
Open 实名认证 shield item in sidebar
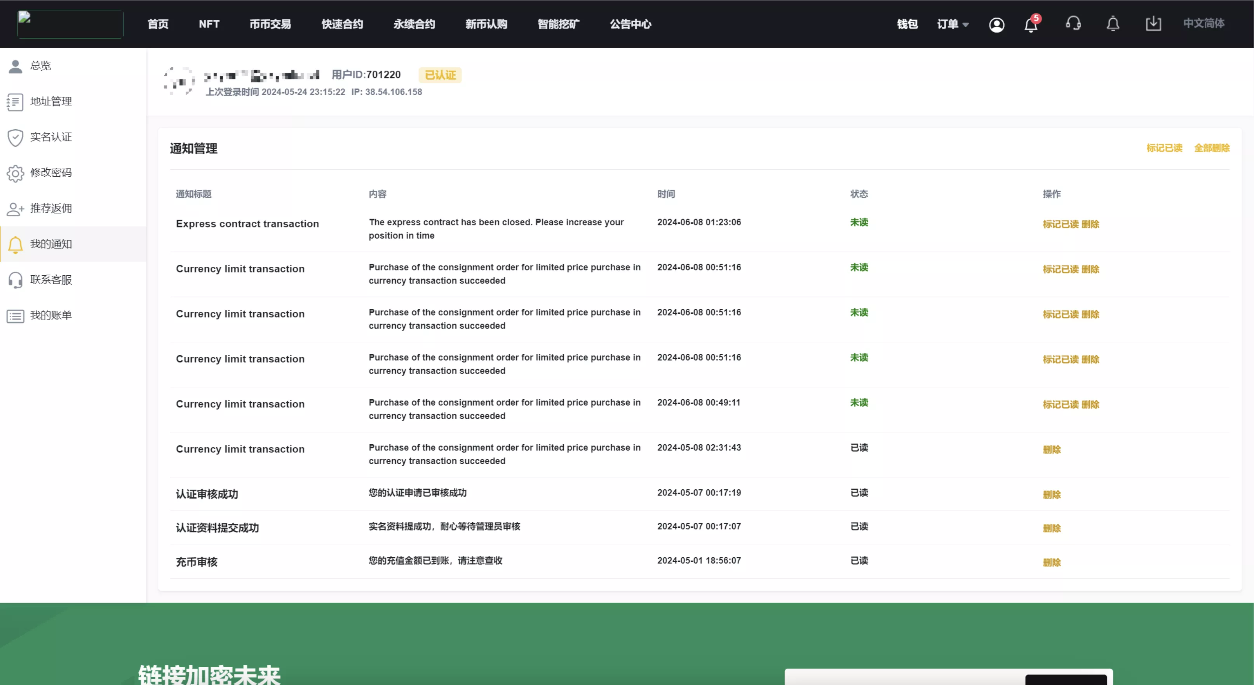pos(51,137)
